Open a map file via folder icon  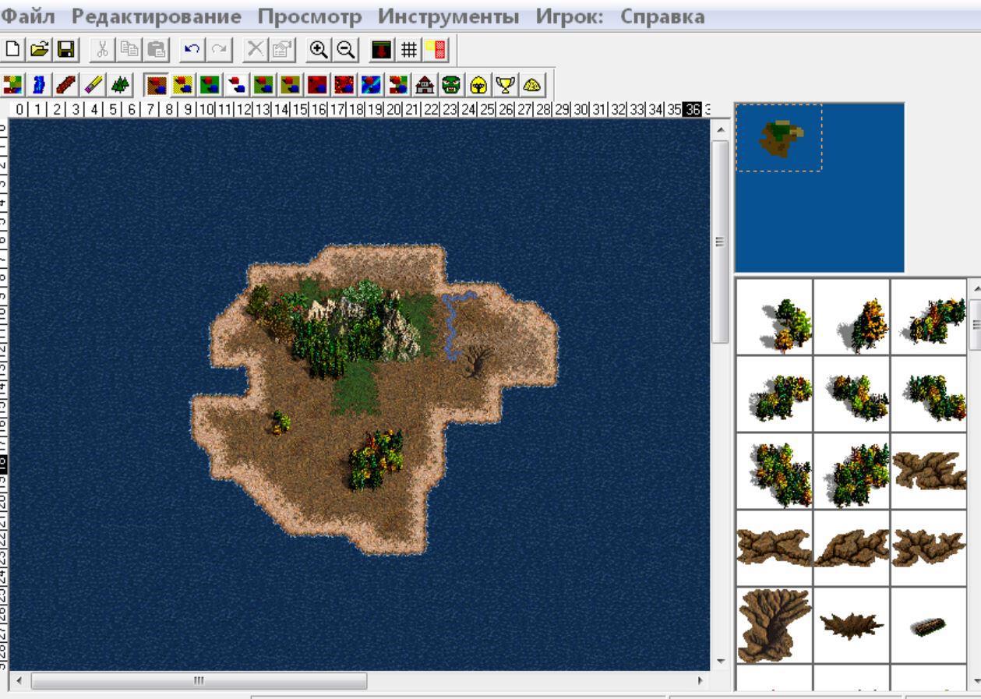pyautogui.click(x=40, y=49)
